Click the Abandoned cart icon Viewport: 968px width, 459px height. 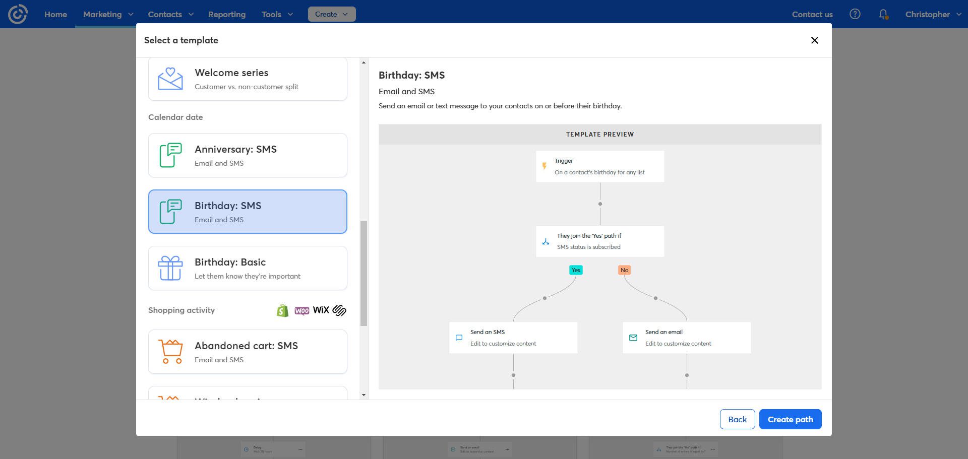[171, 352]
